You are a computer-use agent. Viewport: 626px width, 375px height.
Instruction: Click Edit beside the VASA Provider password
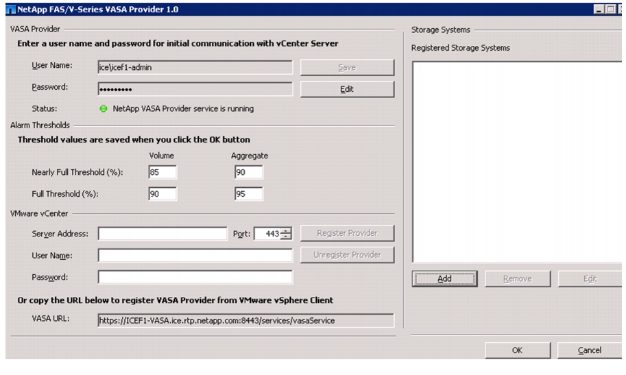point(347,89)
